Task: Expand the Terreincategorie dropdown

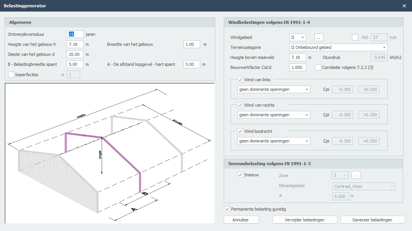Action: click(x=338, y=47)
